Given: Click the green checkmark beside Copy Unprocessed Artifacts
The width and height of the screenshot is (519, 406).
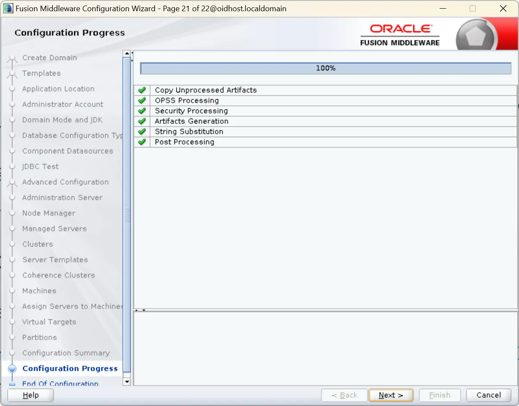Looking at the screenshot, I should click(142, 90).
